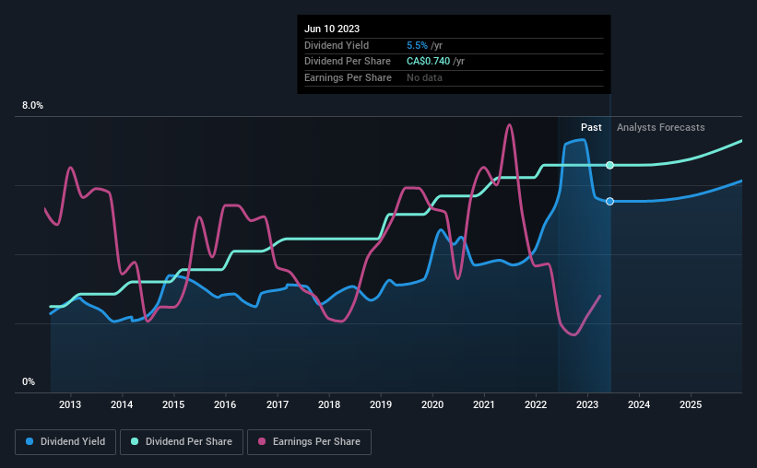757x468 pixels.
Task: Click the 'Dividend Yield' tooltip row label
Action: [x=337, y=45]
